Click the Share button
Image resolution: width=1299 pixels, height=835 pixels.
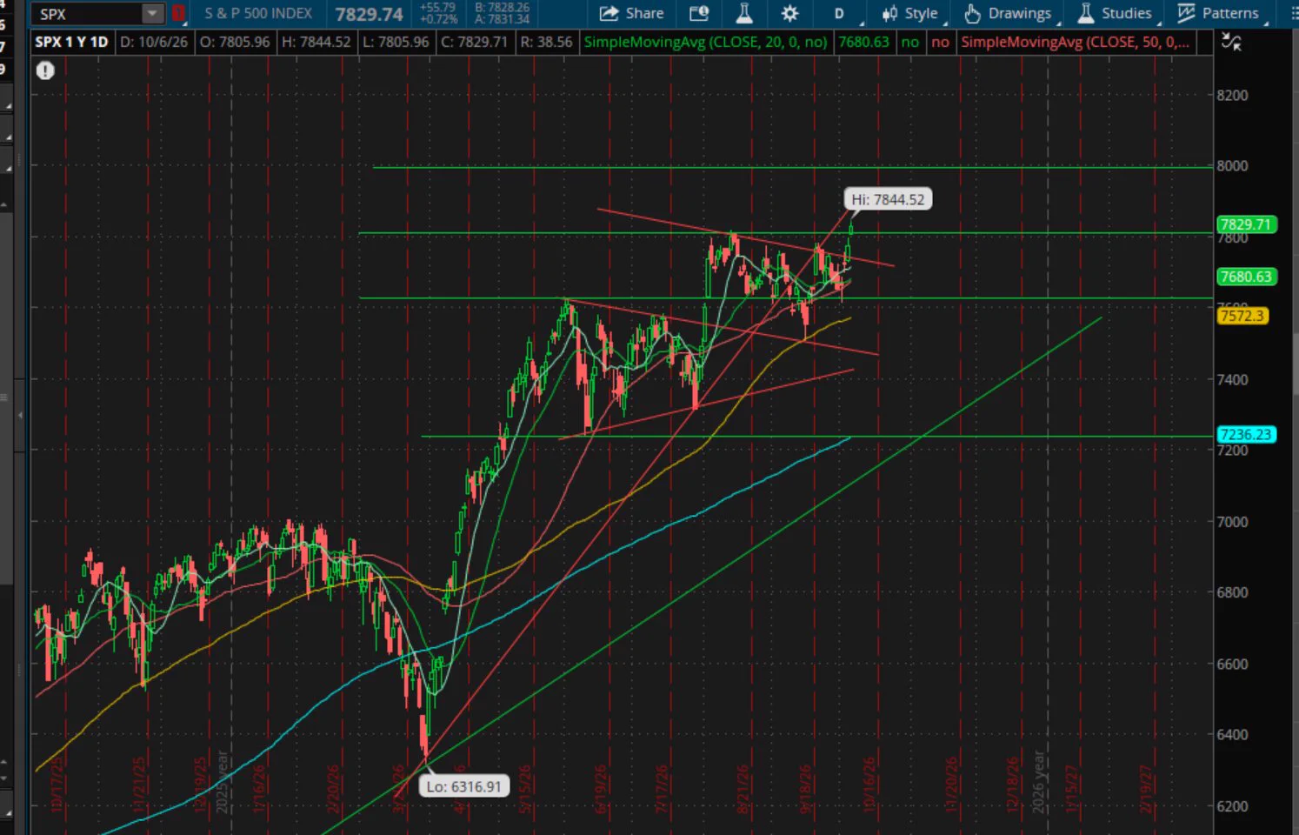(632, 13)
